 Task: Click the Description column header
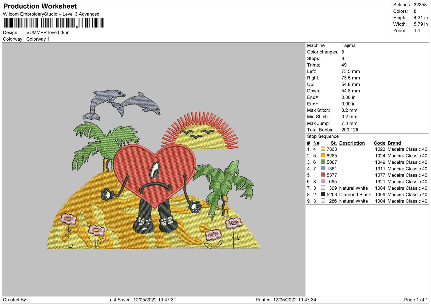[352, 143]
